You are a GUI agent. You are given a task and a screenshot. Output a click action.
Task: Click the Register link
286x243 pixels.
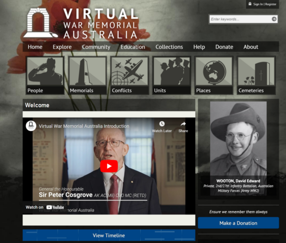coord(270,4)
